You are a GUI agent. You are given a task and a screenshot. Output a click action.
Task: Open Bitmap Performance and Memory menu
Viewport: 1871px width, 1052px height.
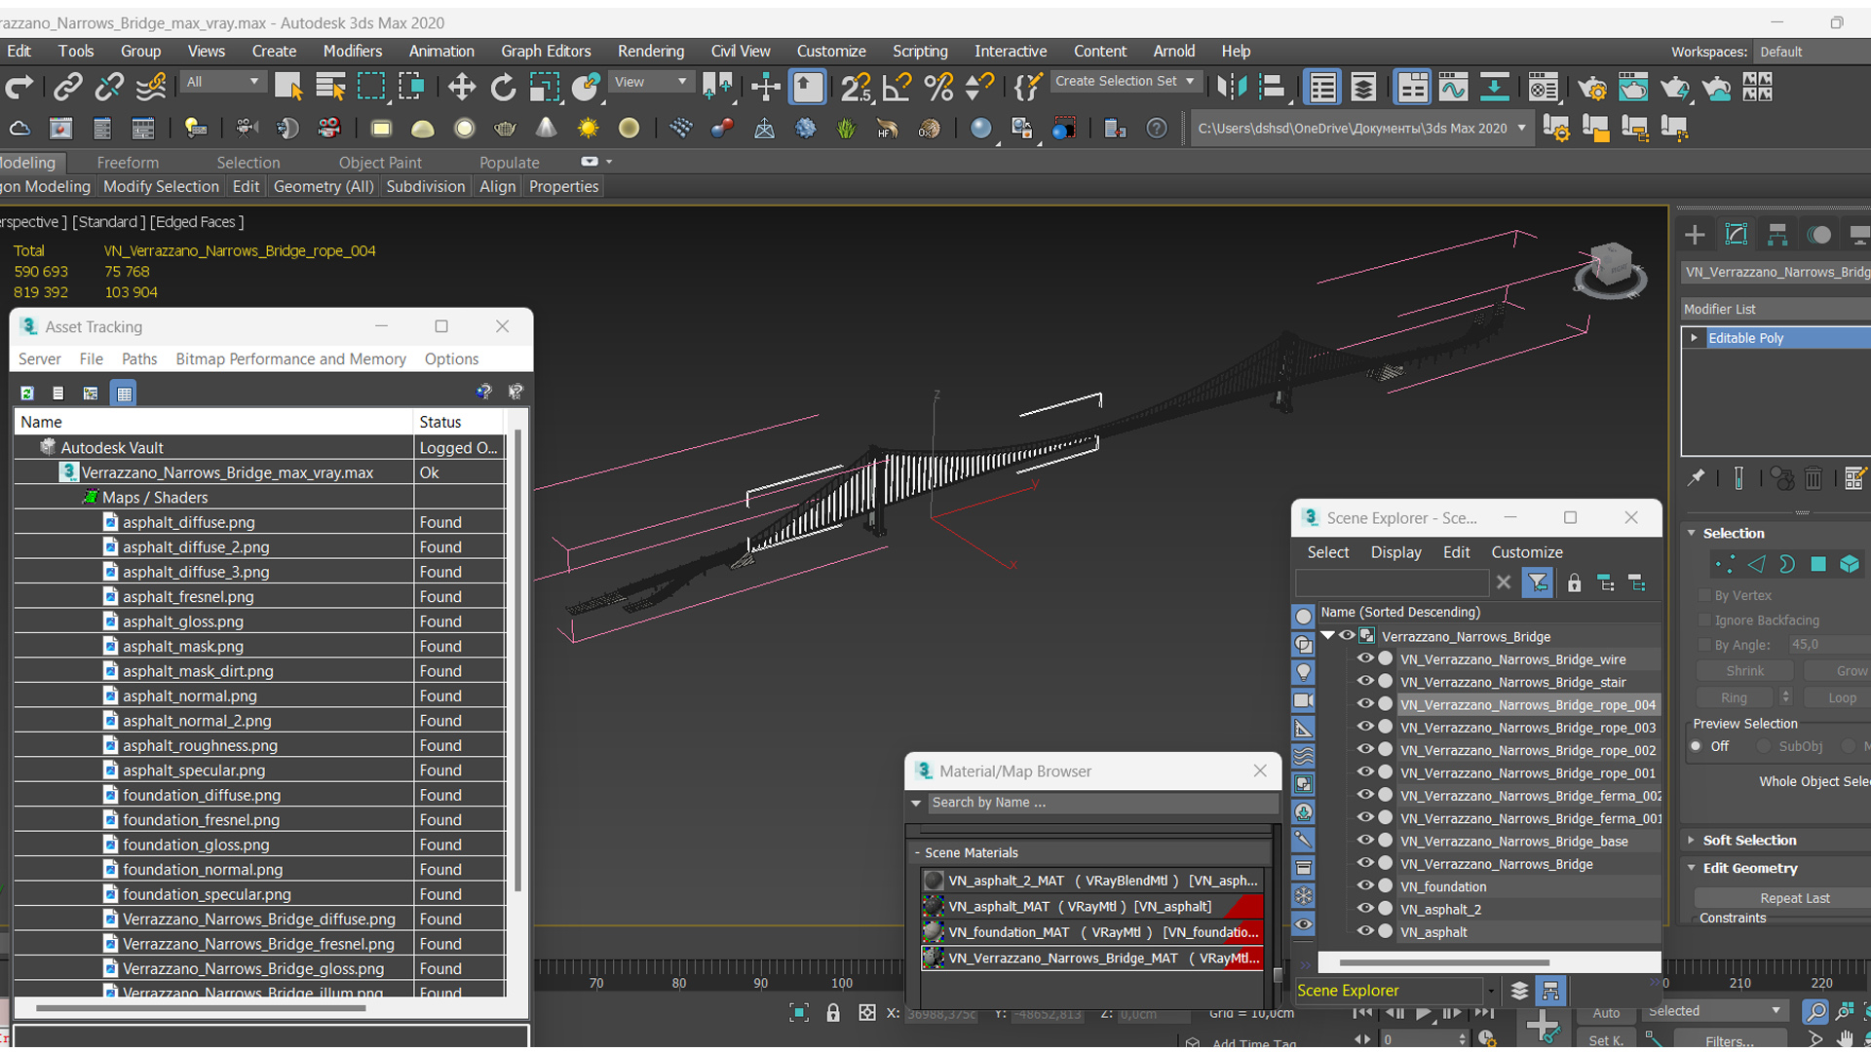click(x=290, y=358)
